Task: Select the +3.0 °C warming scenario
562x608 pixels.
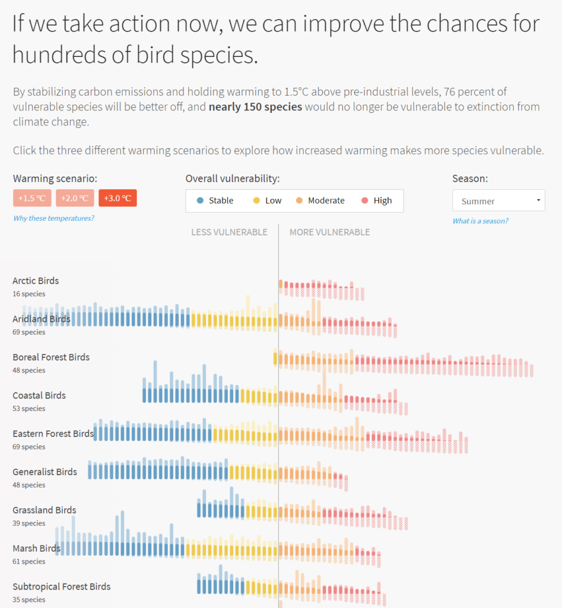Action: pos(118,198)
